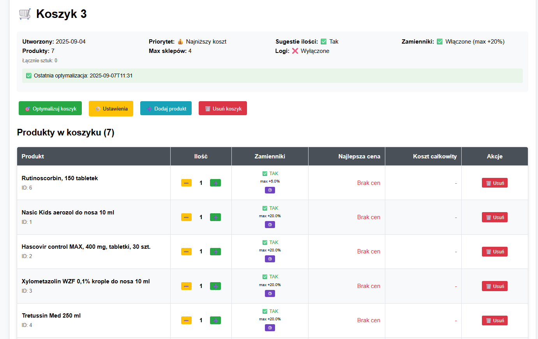Image resolution: width=538 pixels, height=339 pixels.
Task: Open substitute settings gear for Rutinoscorbin
Action: point(270,190)
